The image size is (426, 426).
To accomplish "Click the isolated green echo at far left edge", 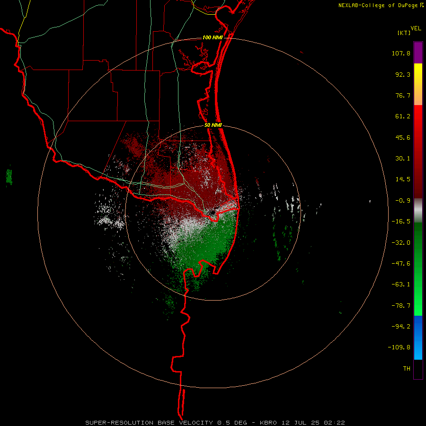I will [x=9, y=177].
